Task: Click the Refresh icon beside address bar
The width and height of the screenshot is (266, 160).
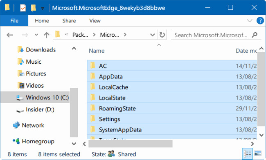Action: 162,35
